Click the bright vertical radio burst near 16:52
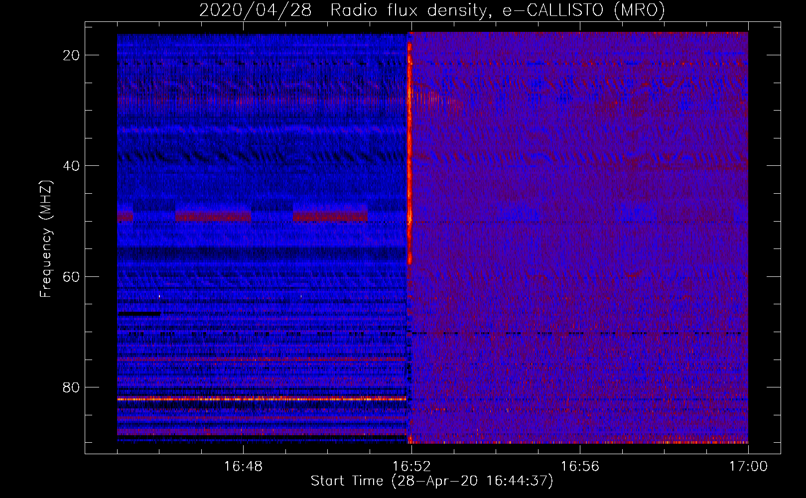The height and width of the screenshot is (498, 806). 410,152
